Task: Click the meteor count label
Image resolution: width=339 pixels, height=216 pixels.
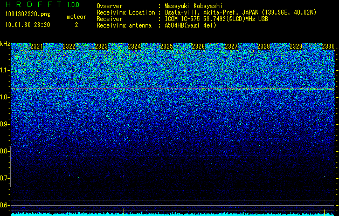Action: pos(77,17)
